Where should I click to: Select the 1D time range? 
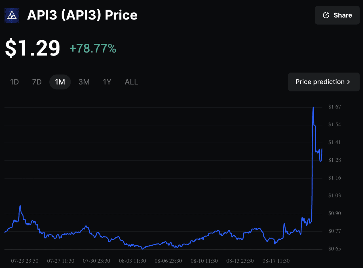[14, 82]
